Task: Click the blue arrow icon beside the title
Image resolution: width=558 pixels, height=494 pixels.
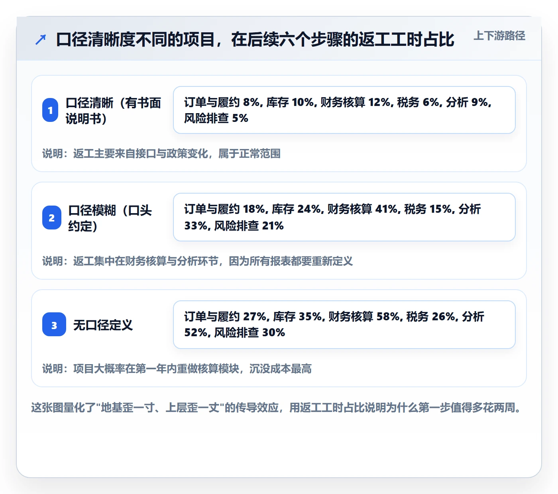Action: click(x=41, y=39)
